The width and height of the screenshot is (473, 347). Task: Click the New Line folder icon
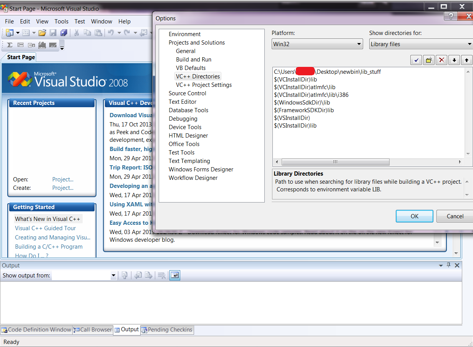tap(429, 60)
